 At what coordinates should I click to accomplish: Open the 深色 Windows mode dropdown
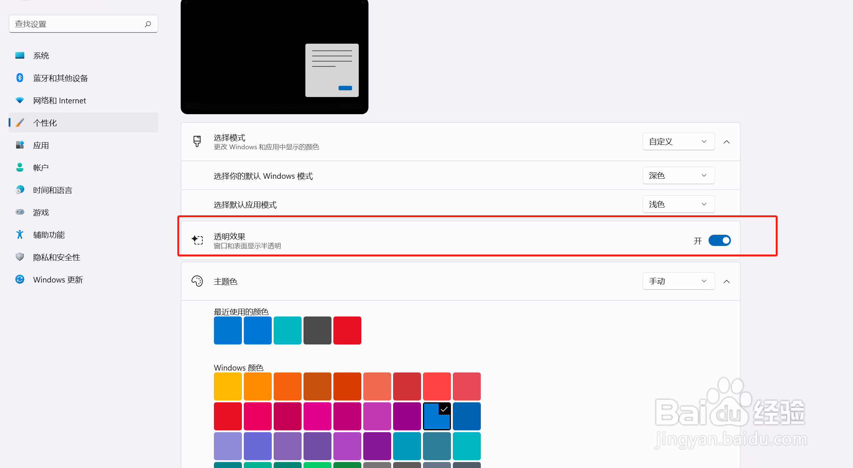coord(678,175)
